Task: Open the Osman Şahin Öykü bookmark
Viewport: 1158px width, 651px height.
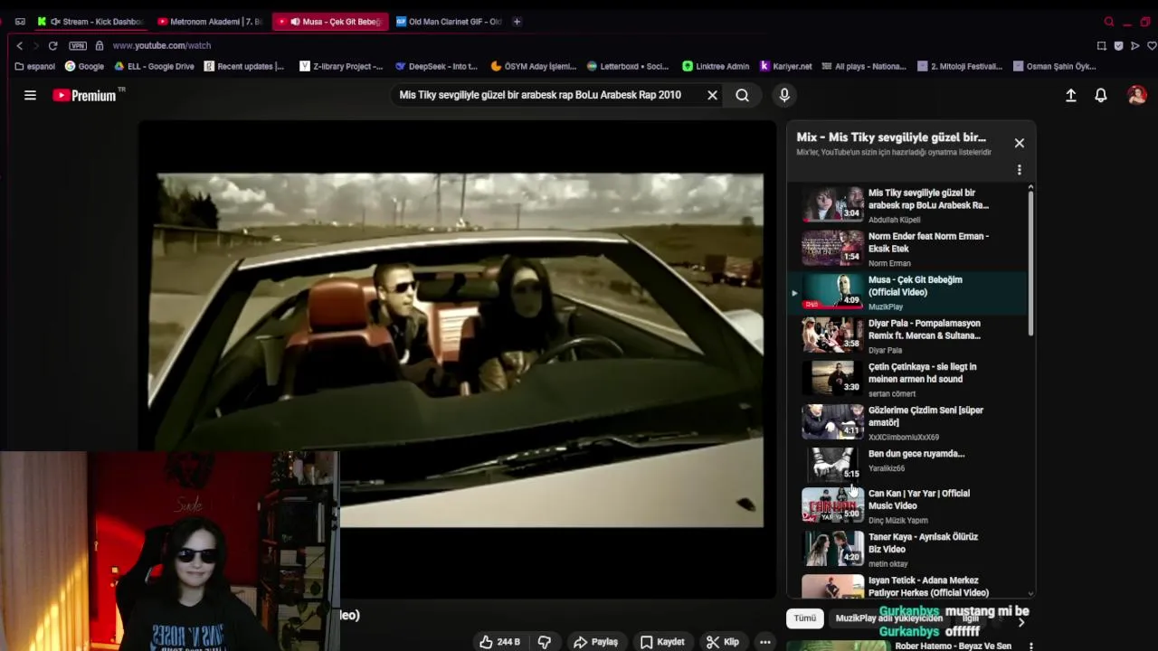Action: (1055, 66)
